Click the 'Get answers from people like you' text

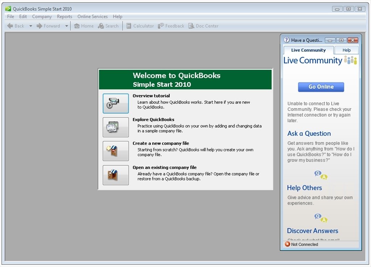pos(321,152)
